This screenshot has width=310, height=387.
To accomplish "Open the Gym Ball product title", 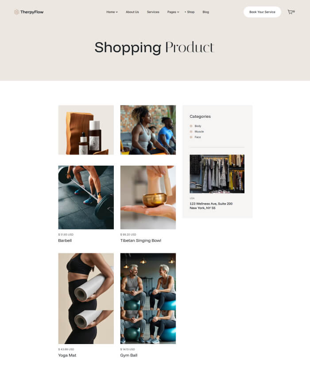I will (129, 355).
